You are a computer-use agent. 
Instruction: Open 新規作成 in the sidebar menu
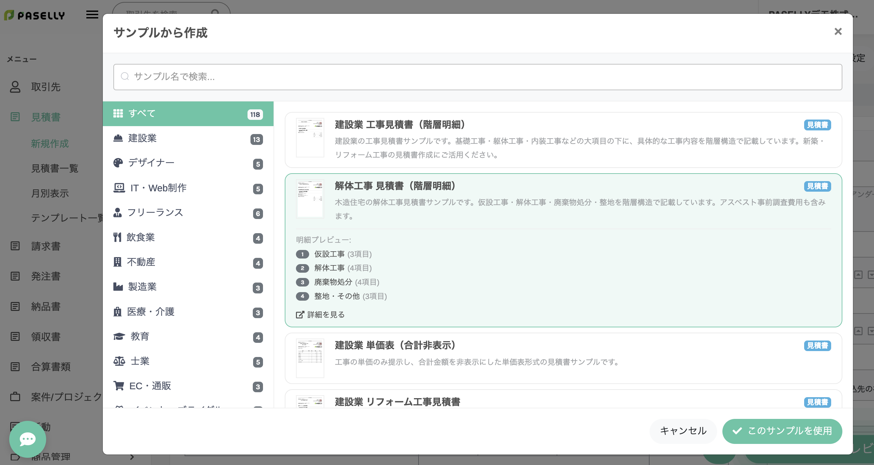pos(50,143)
